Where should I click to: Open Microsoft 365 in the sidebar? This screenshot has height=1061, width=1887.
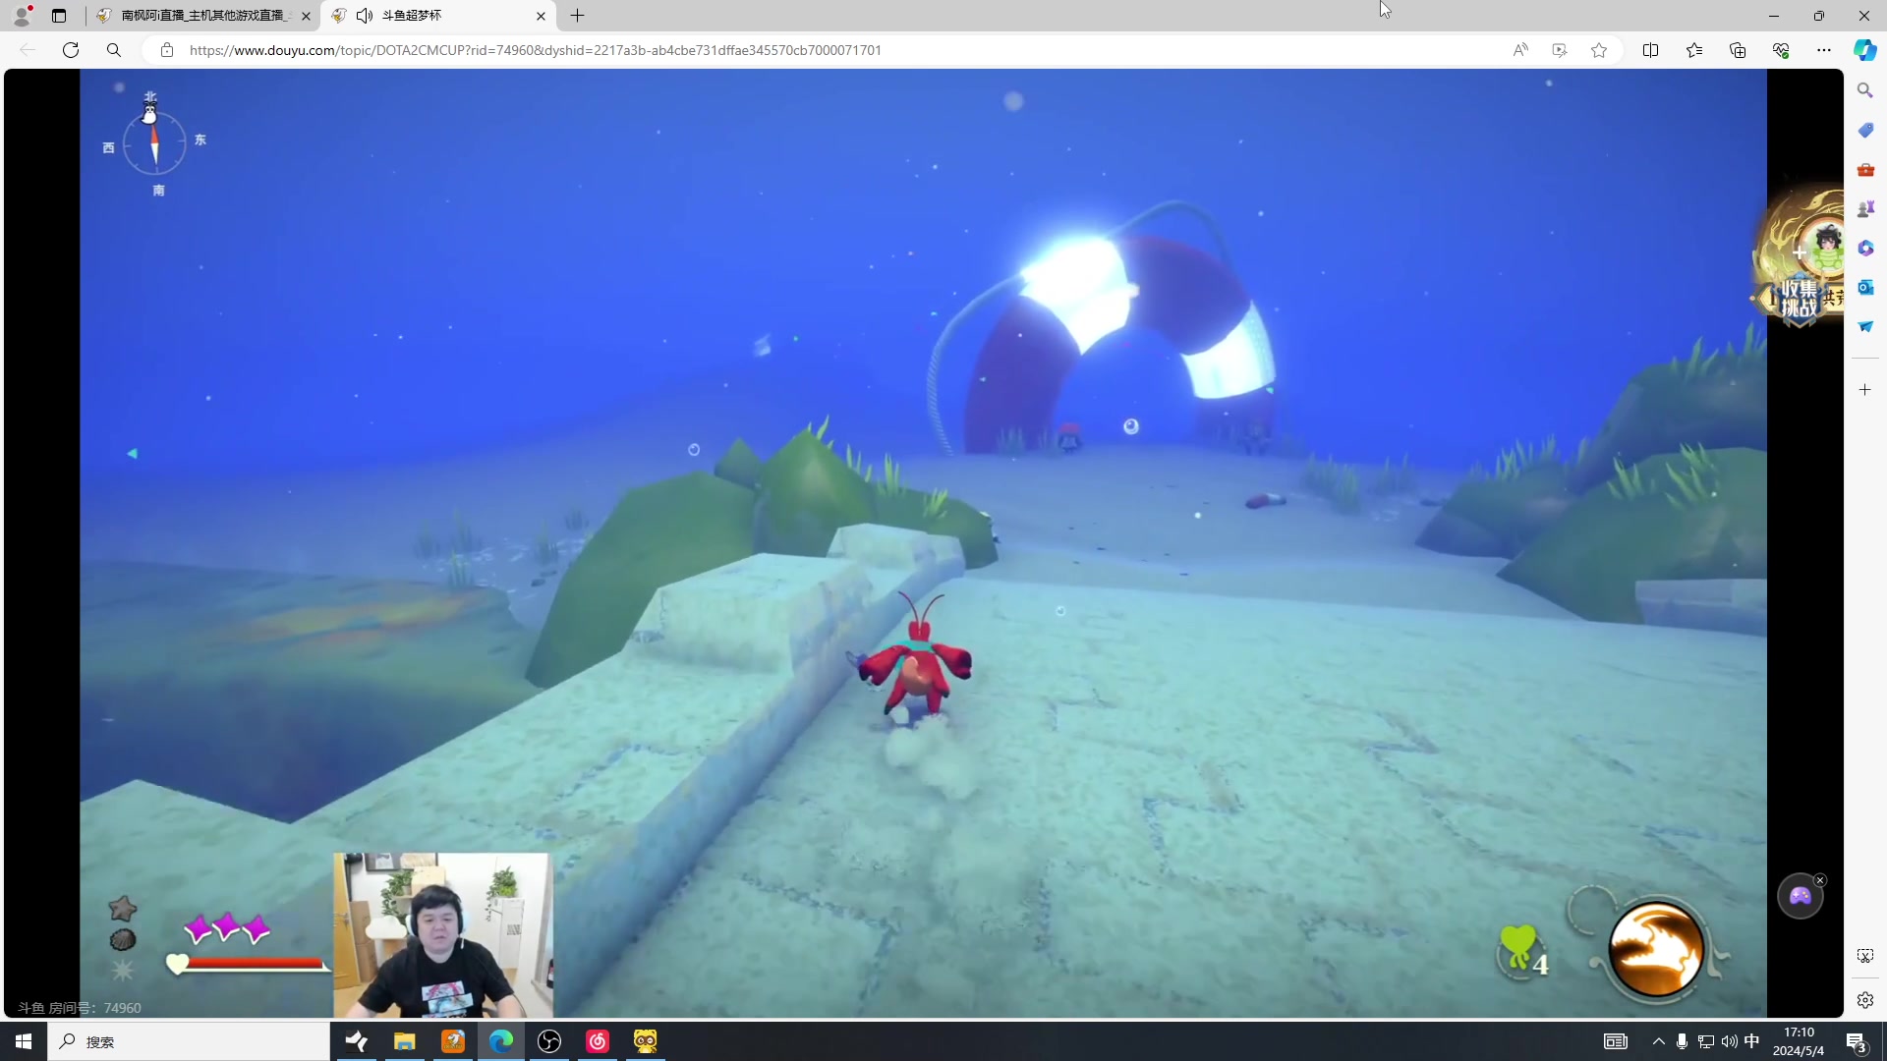coord(1865,248)
